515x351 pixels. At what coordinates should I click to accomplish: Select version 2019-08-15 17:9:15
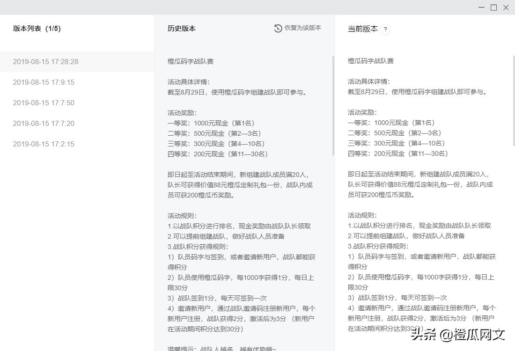44,82
